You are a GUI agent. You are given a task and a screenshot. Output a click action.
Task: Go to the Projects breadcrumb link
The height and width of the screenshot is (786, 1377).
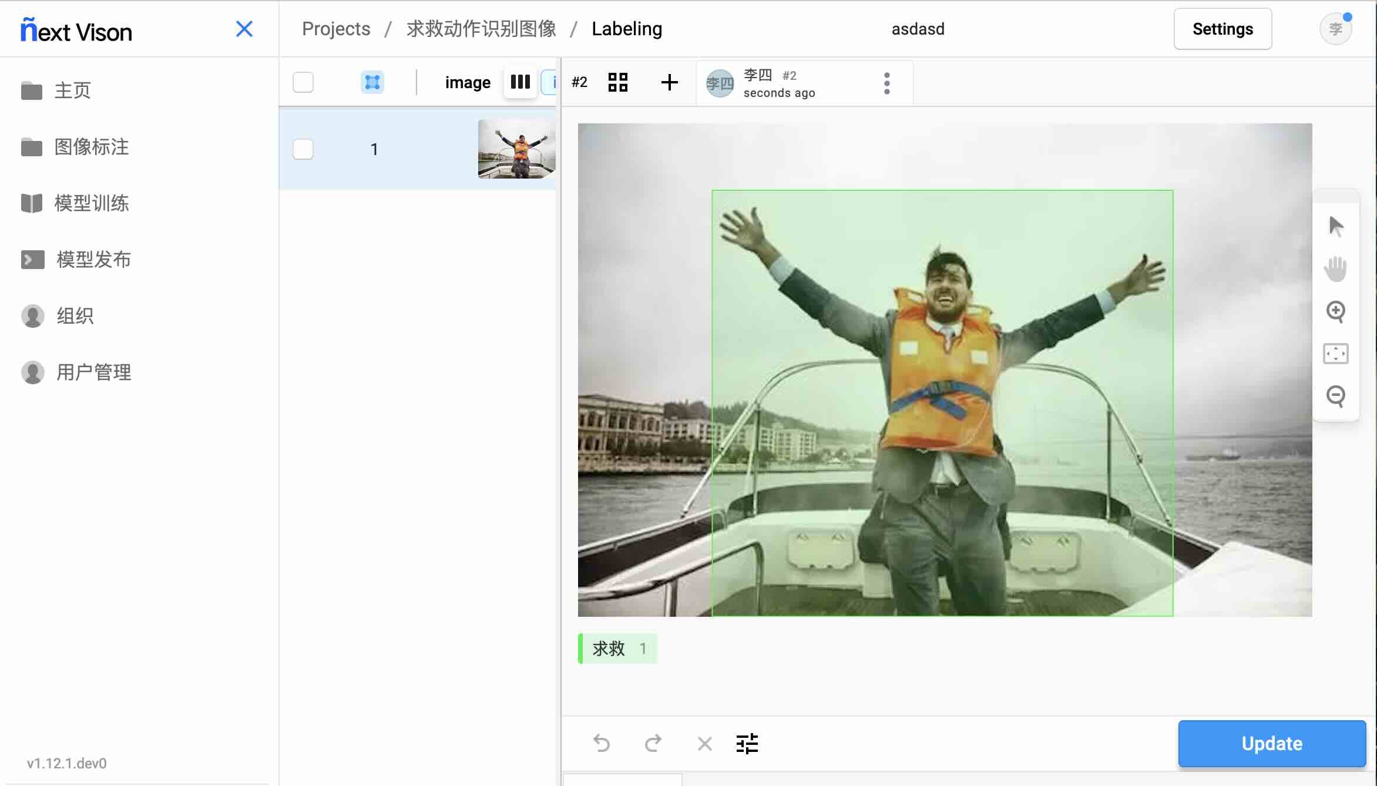tap(336, 28)
